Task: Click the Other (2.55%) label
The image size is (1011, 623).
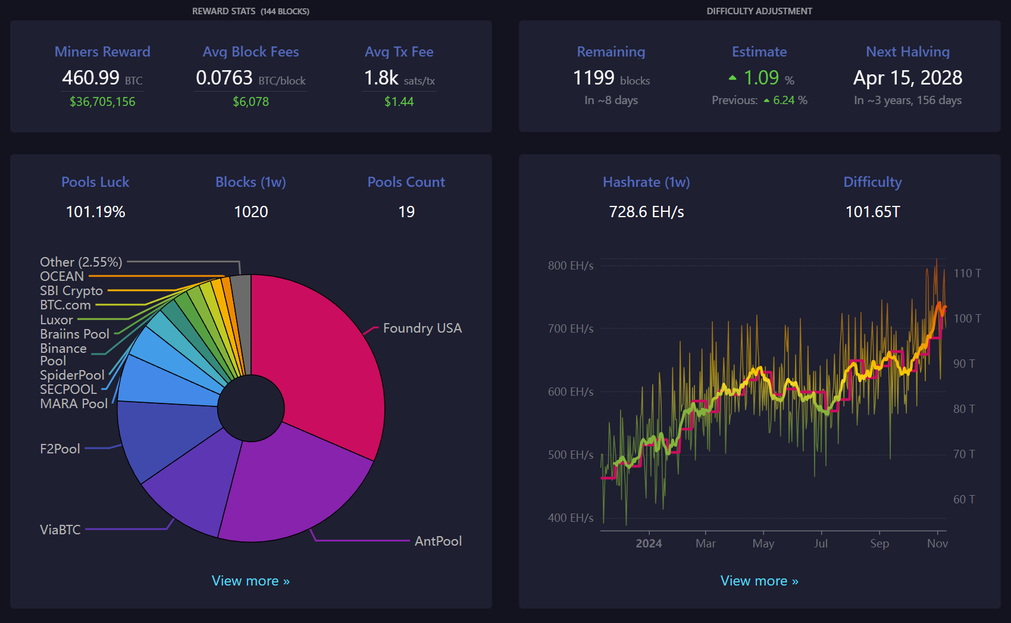Action: pyautogui.click(x=81, y=262)
